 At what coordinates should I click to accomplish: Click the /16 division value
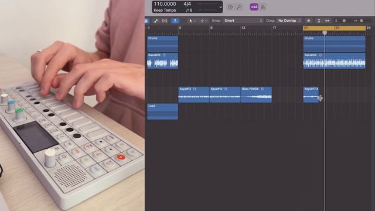189,11
